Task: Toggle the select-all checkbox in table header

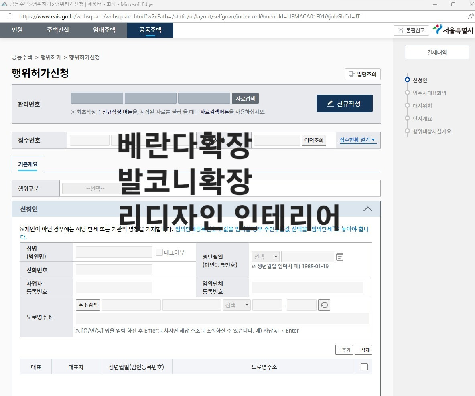Action: (364, 367)
